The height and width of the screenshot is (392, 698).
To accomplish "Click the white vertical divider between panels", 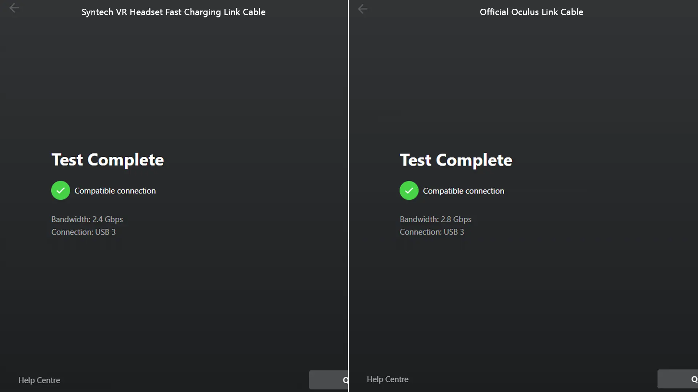I will pyautogui.click(x=348, y=196).
